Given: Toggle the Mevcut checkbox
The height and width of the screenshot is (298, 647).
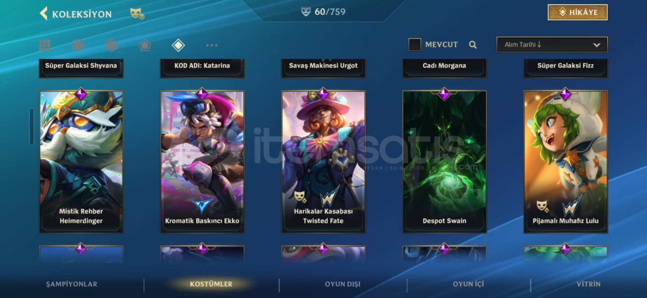Looking at the screenshot, I should [x=414, y=44].
